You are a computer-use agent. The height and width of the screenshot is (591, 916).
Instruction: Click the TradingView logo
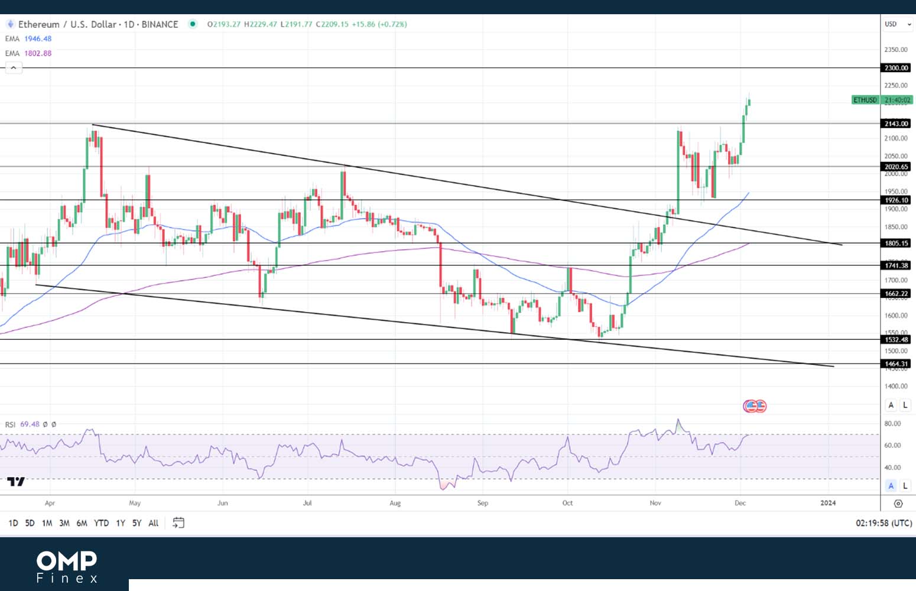click(x=16, y=482)
